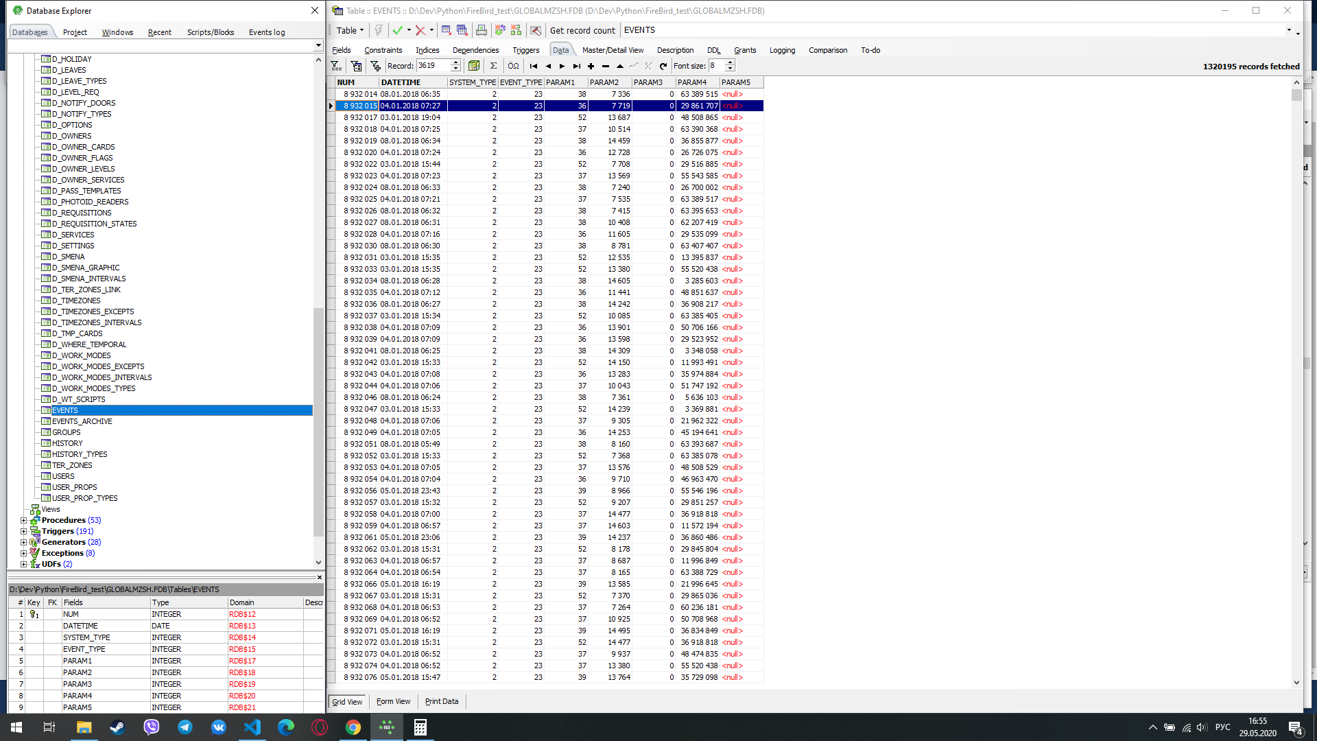
Task: Select the TER_ZONES table in tree
Action: [72, 465]
